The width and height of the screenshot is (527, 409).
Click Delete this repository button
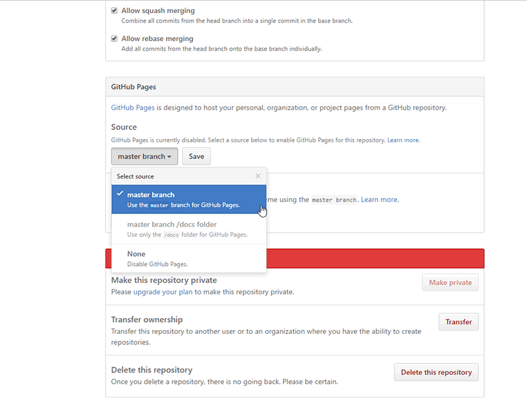click(x=436, y=372)
